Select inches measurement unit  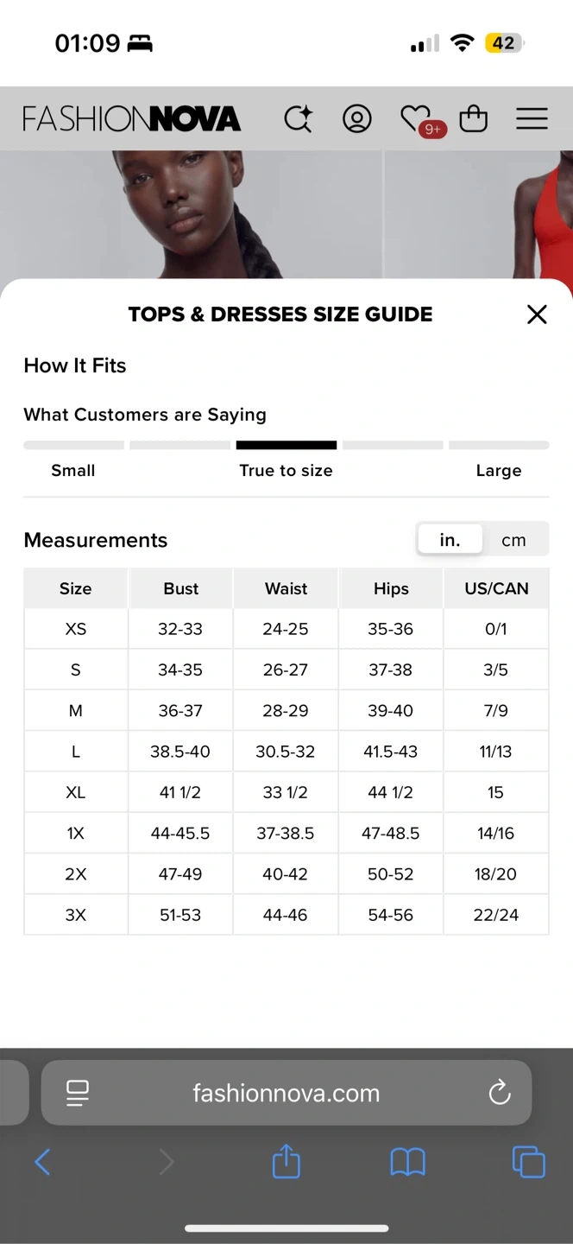click(x=450, y=540)
